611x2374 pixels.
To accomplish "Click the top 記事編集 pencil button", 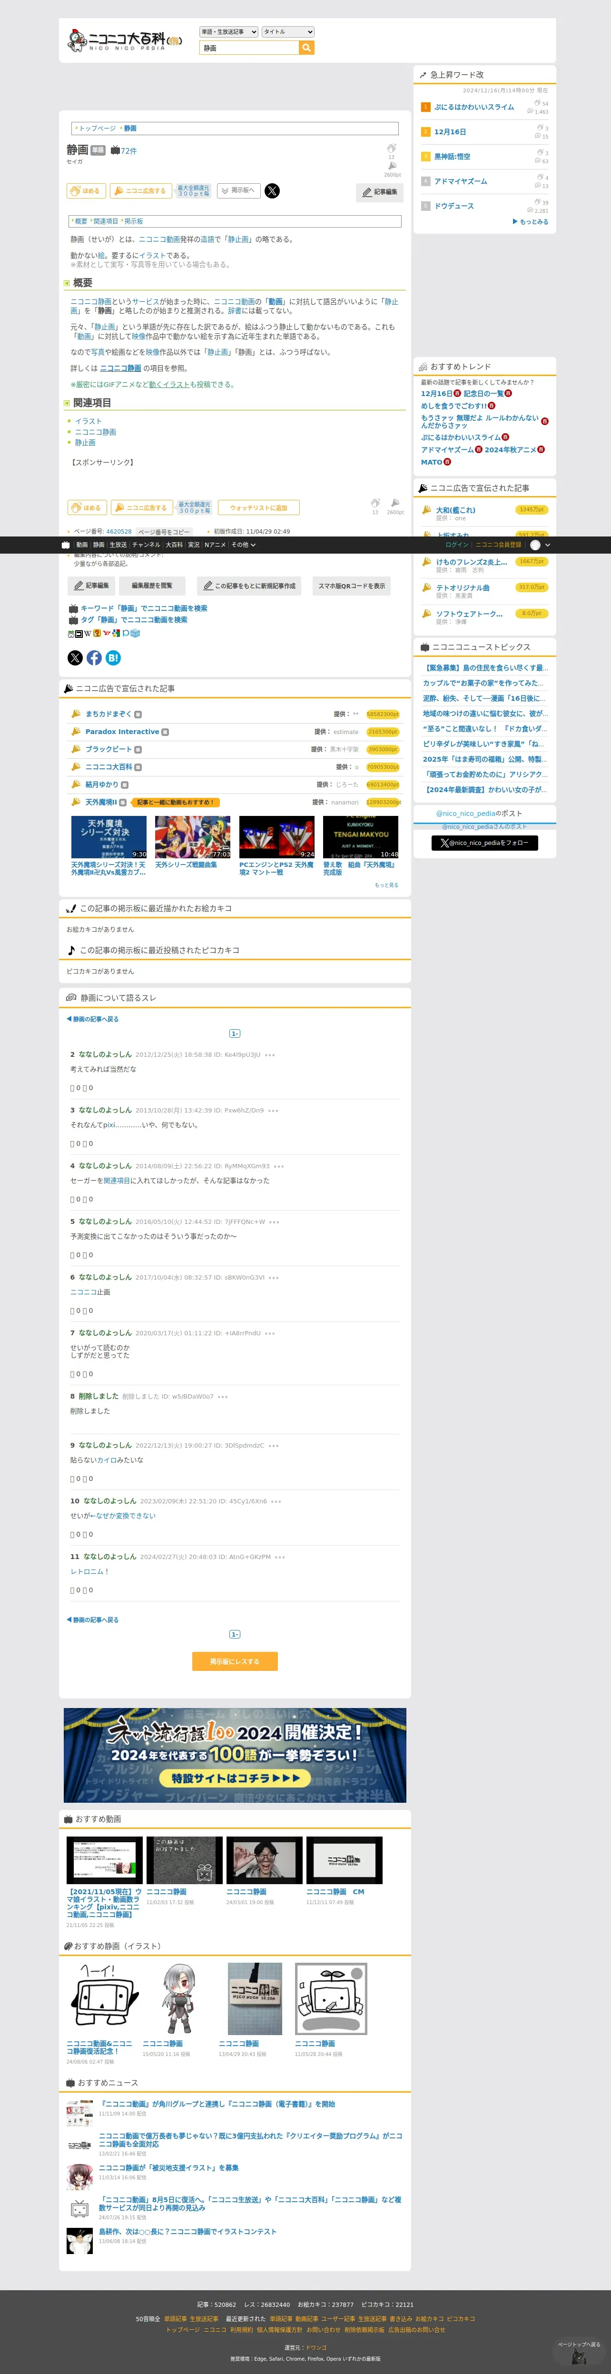I will pos(380,192).
